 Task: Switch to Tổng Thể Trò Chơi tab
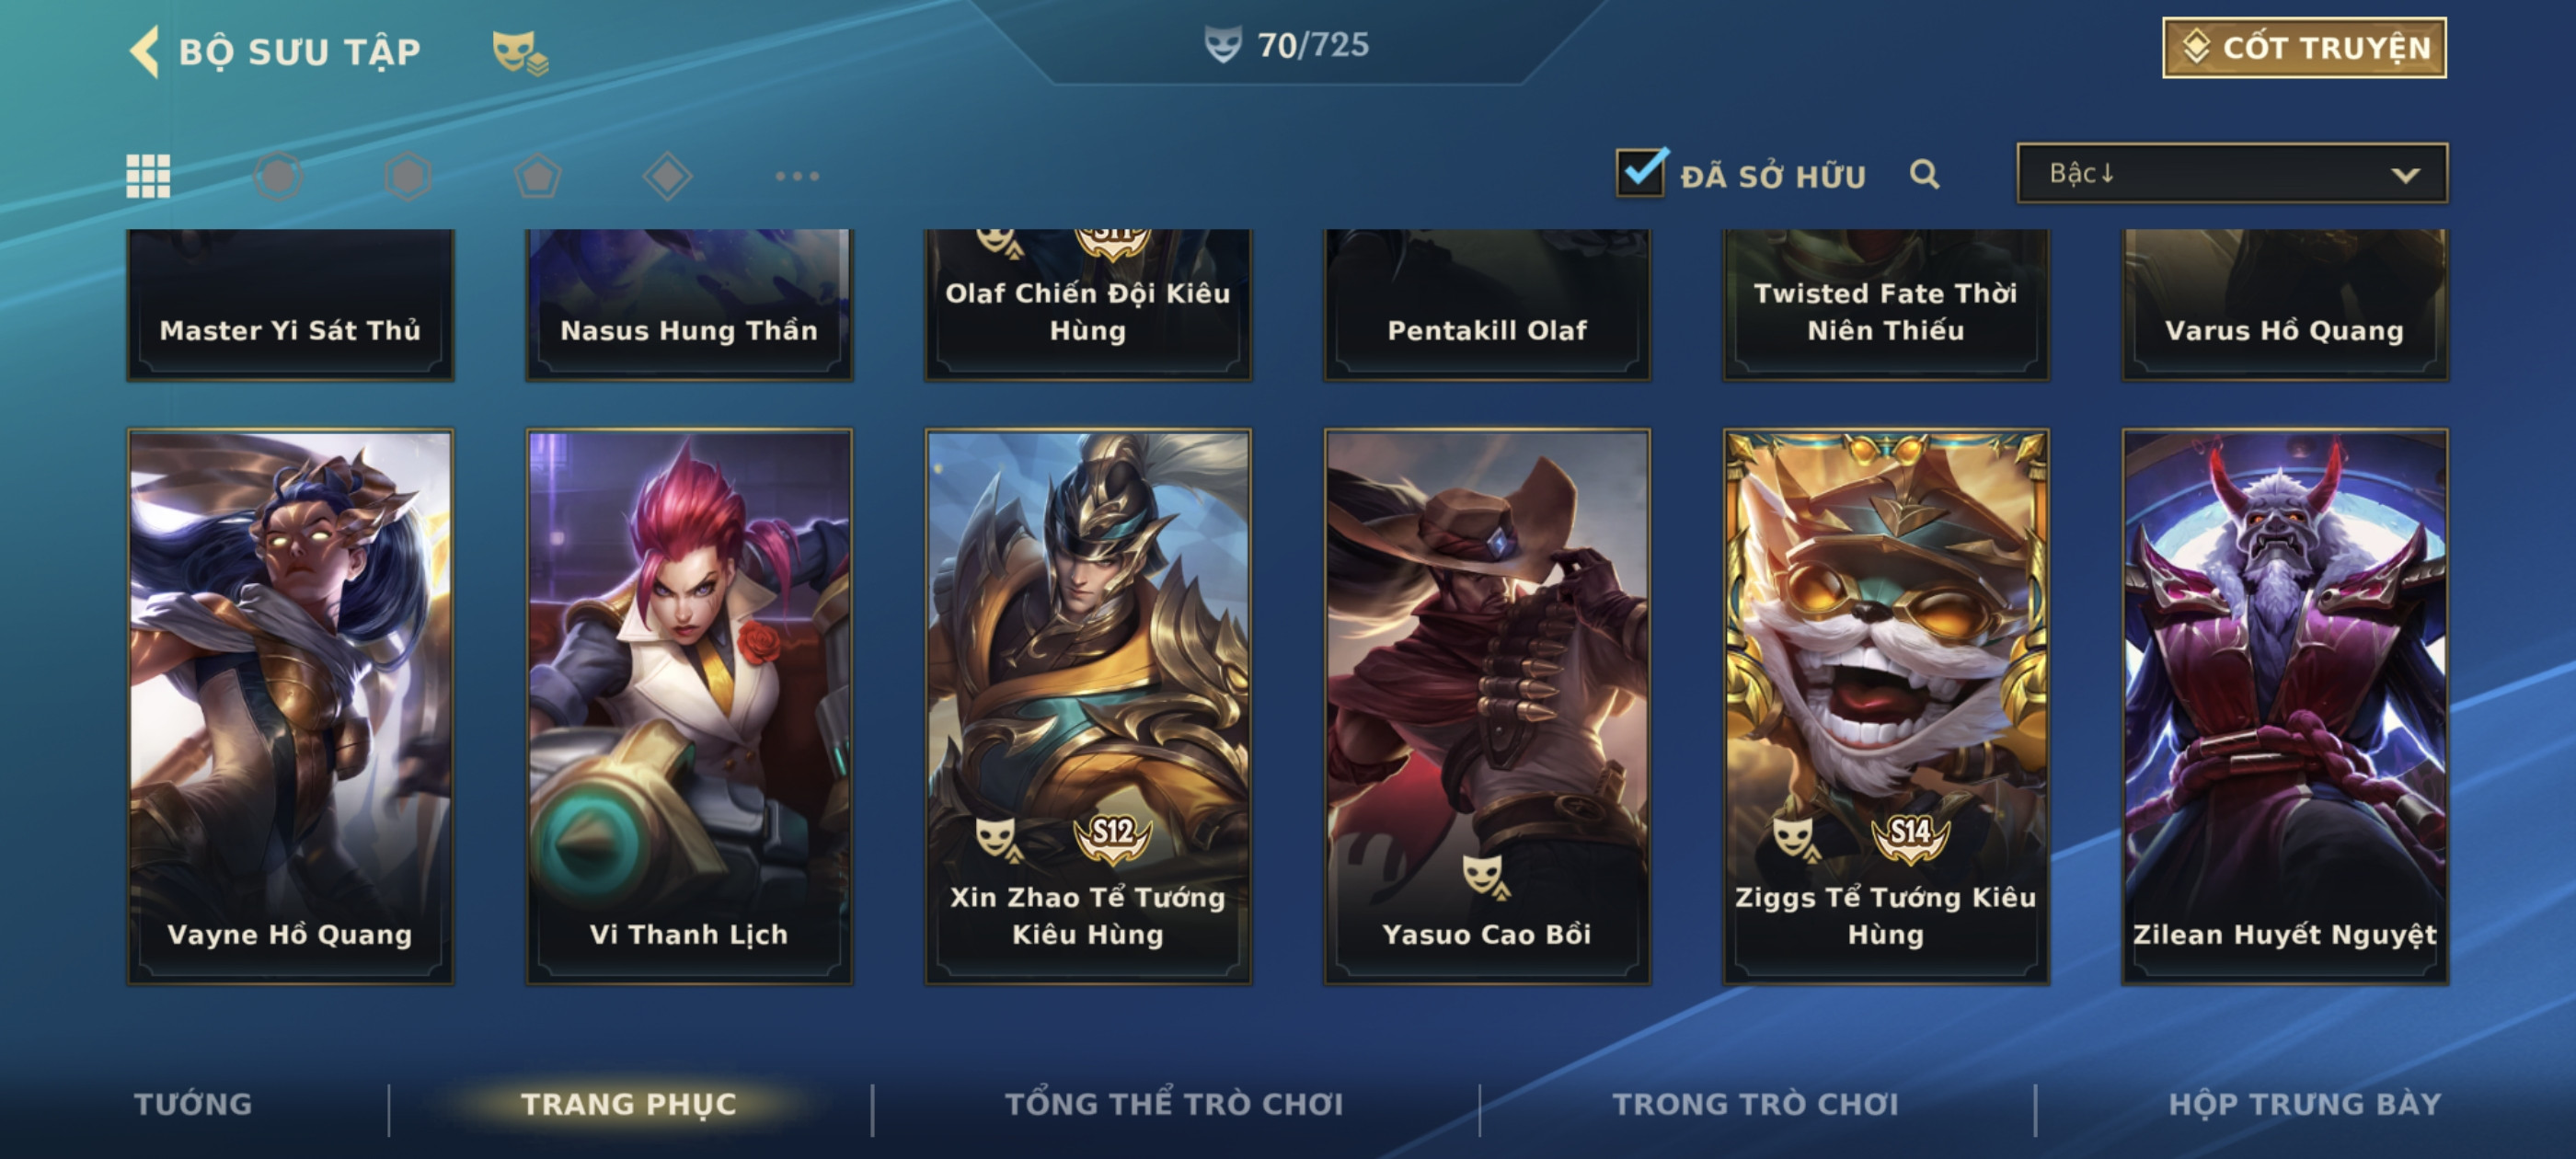(x=1174, y=1104)
